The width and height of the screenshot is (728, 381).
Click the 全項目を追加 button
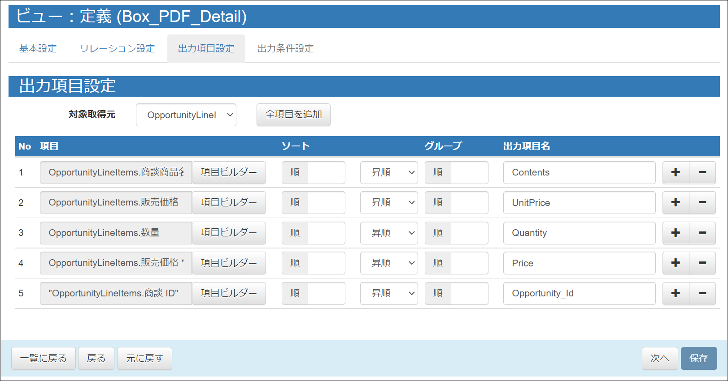293,115
